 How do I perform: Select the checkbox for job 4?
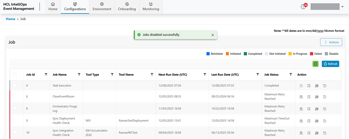click(15, 86)
